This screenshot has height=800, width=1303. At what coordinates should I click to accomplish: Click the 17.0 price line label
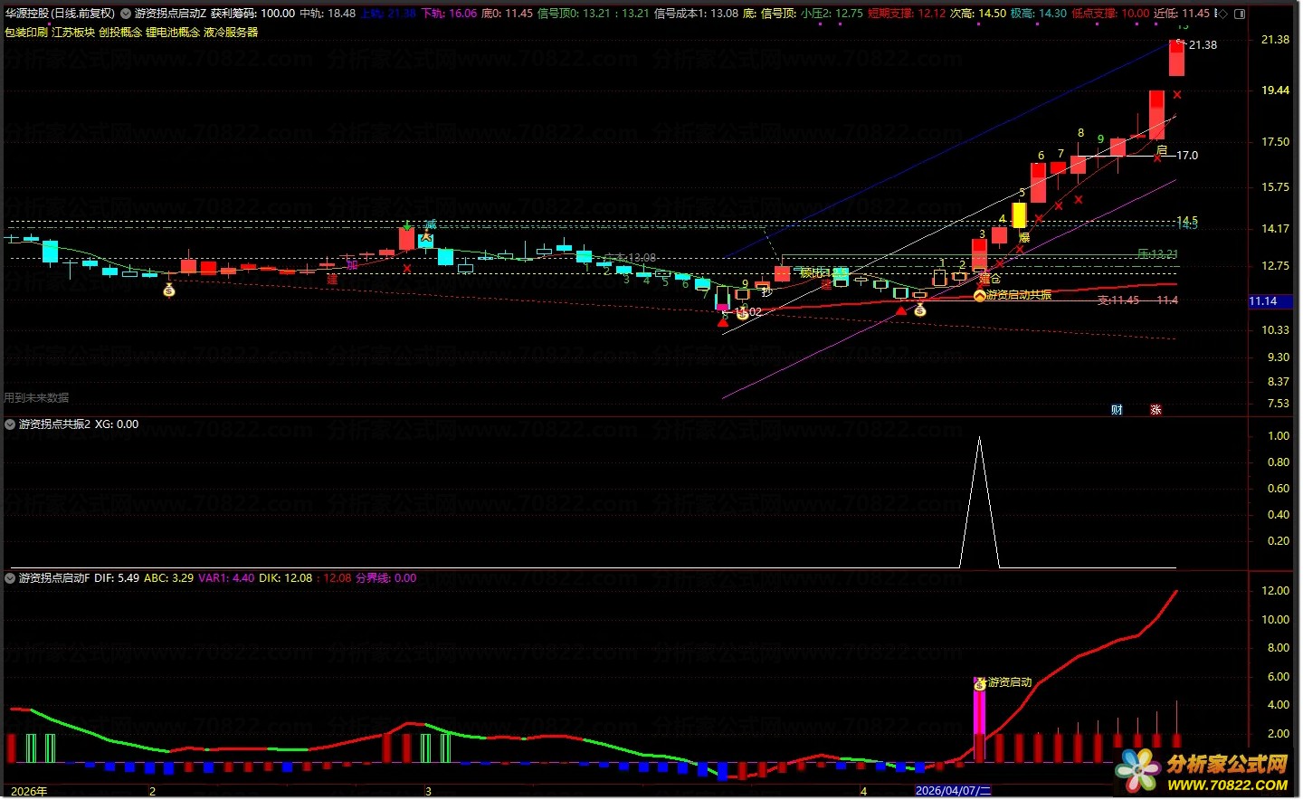coord(1187,156)
